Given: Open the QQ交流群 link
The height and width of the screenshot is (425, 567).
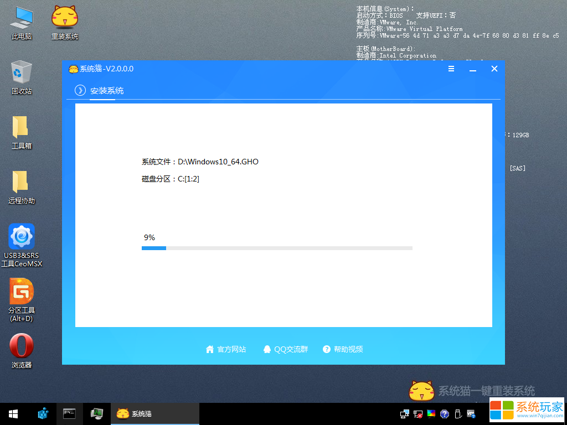Looking at the screenshot, I should pos(285,350).
